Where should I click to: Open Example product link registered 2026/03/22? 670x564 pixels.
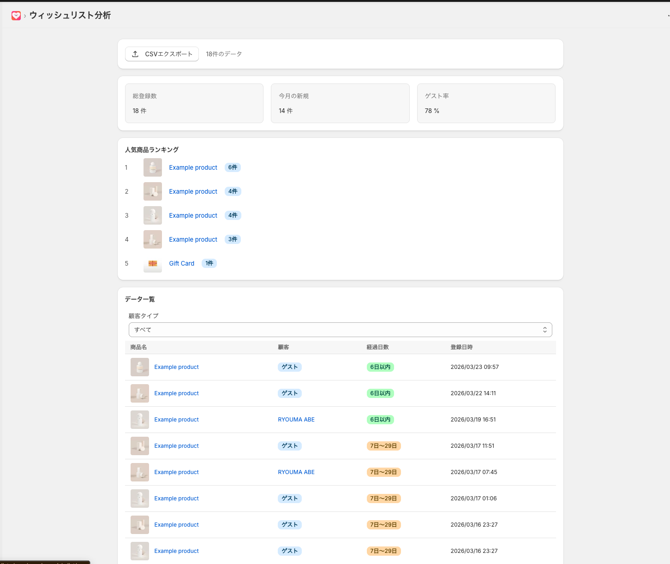pos(176,393)
